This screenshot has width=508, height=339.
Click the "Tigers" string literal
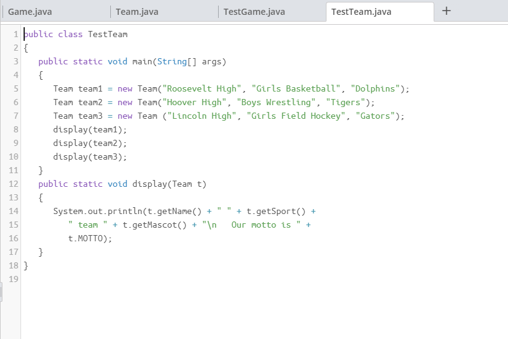point(345,102)
